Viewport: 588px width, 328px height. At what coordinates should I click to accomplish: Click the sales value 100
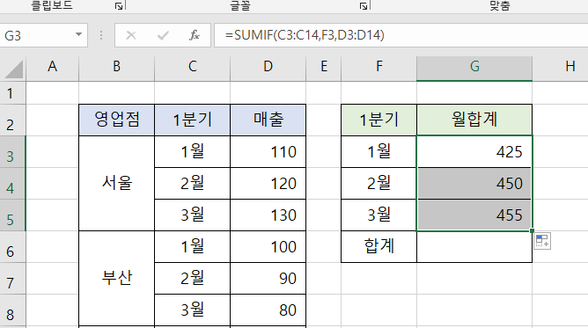tap(268, 247)
